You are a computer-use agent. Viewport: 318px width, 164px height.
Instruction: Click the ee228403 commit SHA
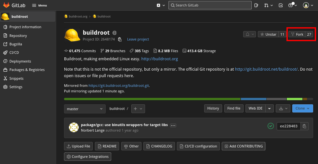[289, 126]
